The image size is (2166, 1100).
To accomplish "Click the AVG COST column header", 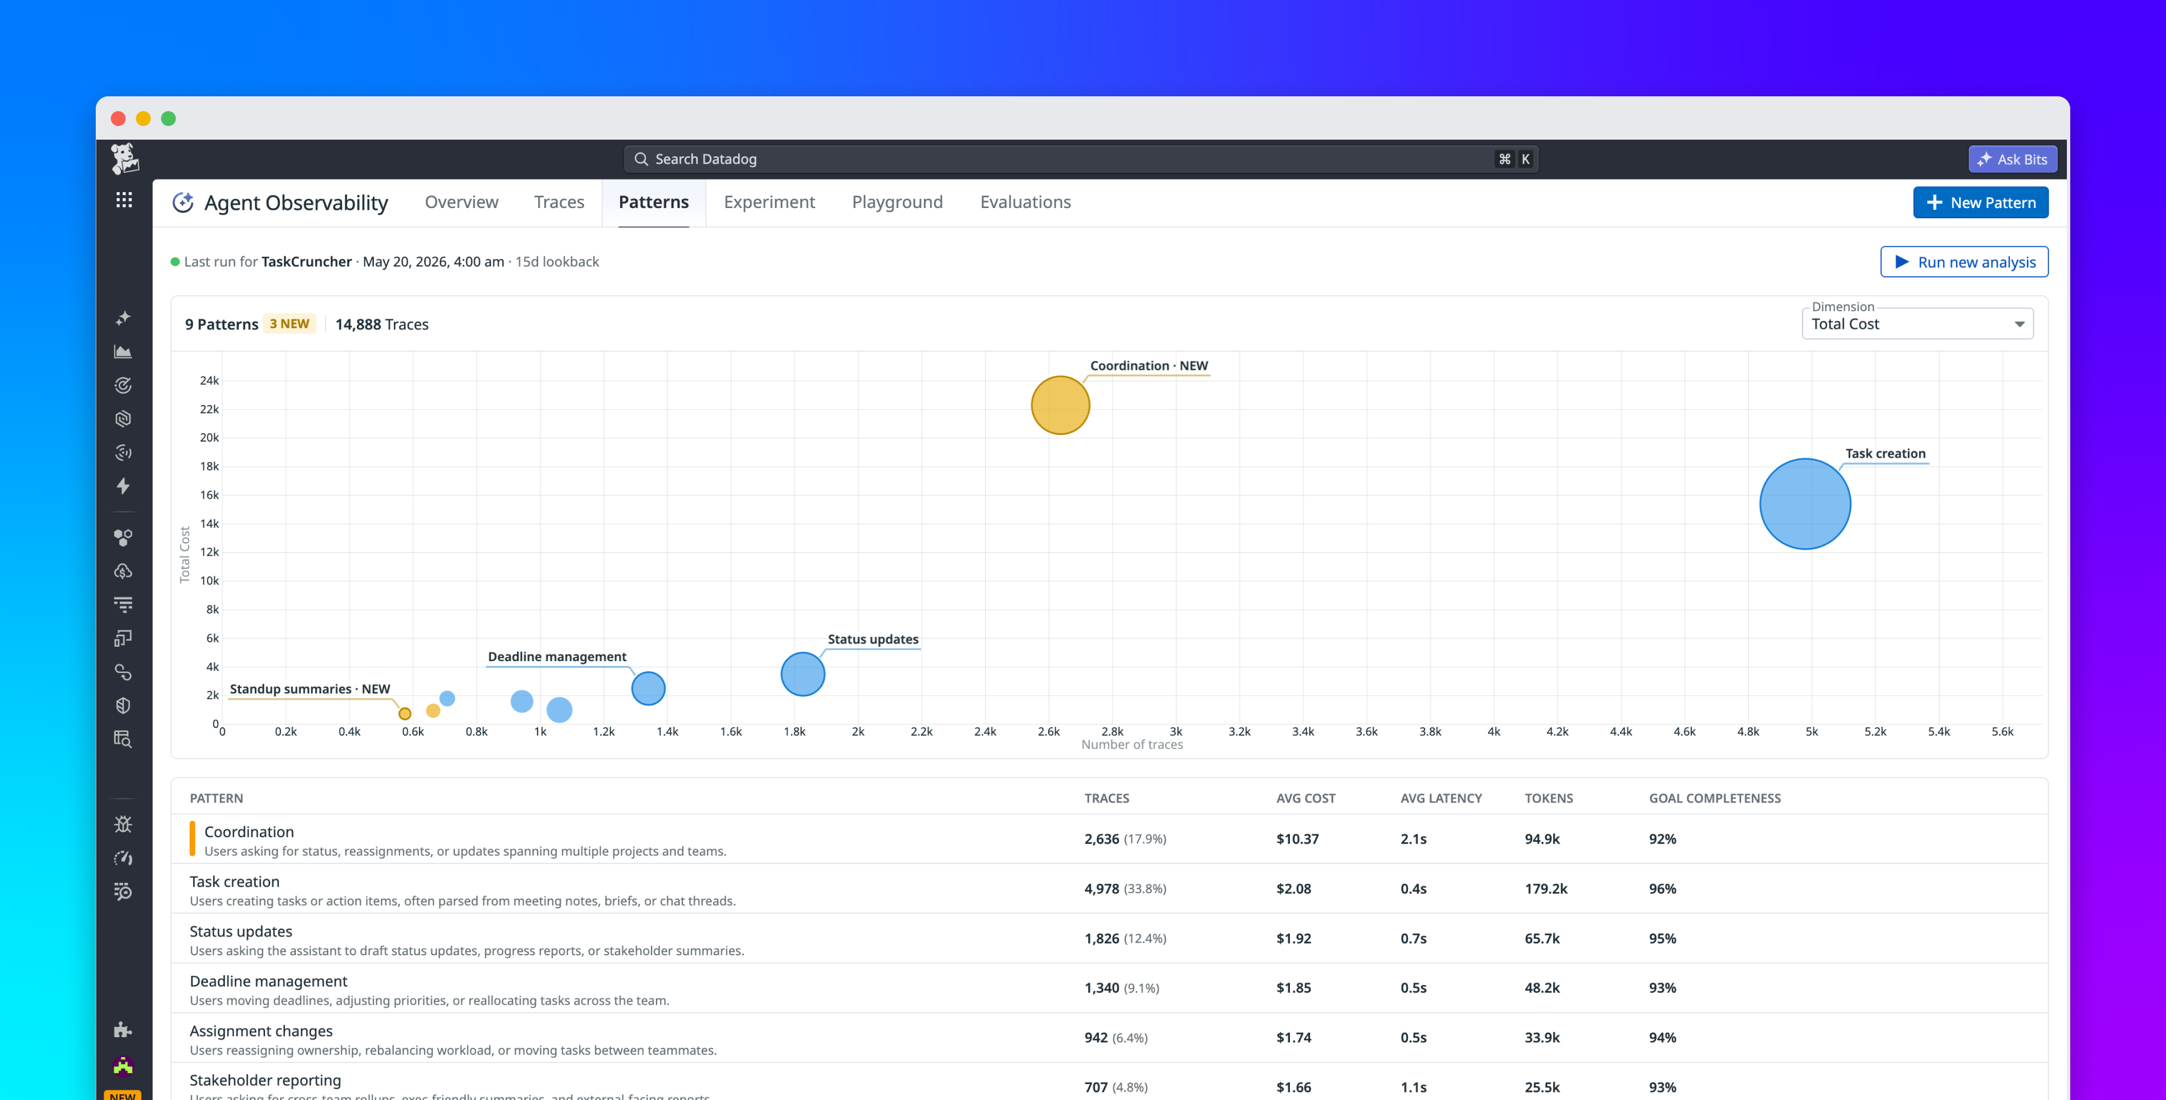I will click(x=1306, y=798).
